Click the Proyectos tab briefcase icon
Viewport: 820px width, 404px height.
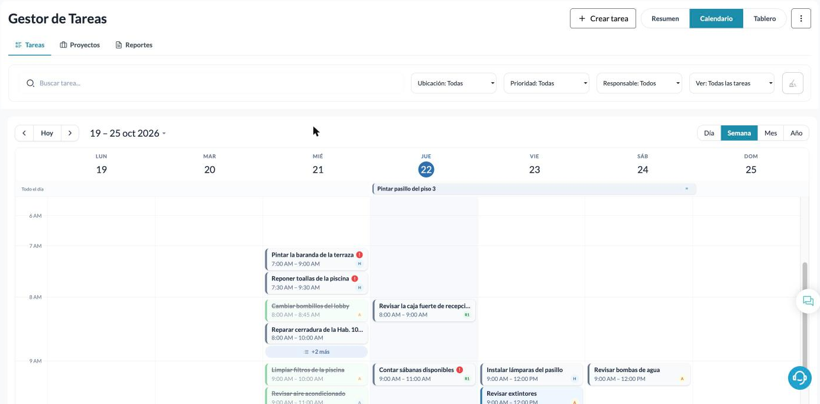tap(63, 45)
